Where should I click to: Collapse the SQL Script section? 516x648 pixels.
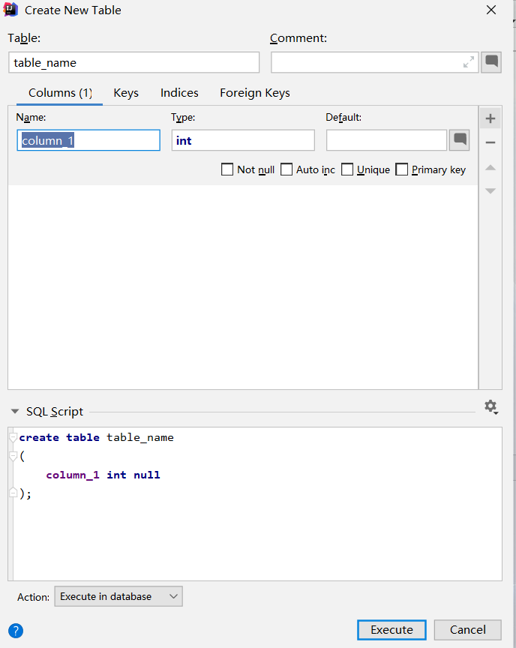pyautogui.click(x=15, y=412)
